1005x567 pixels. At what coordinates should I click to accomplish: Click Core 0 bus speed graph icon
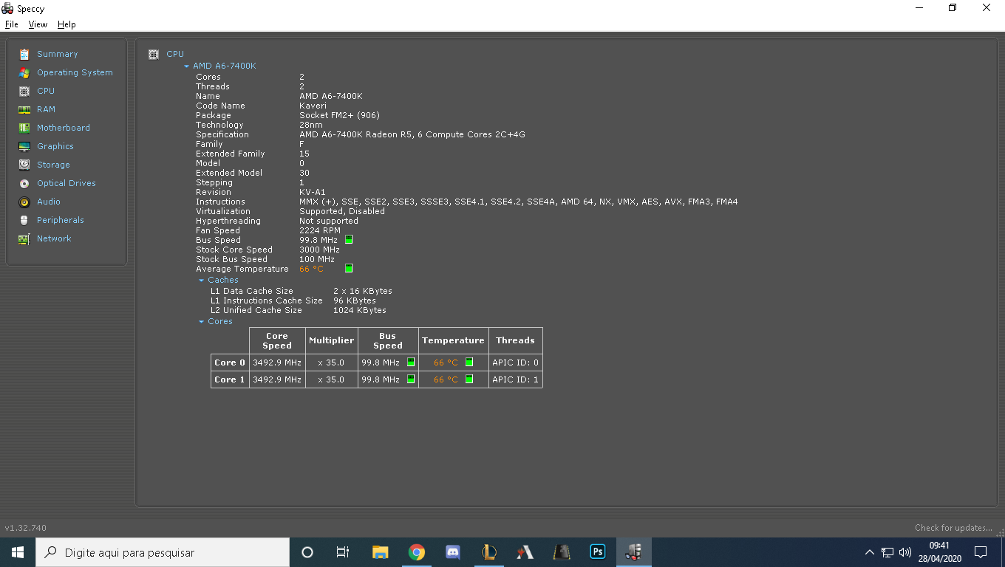click(x=411, y=362)
